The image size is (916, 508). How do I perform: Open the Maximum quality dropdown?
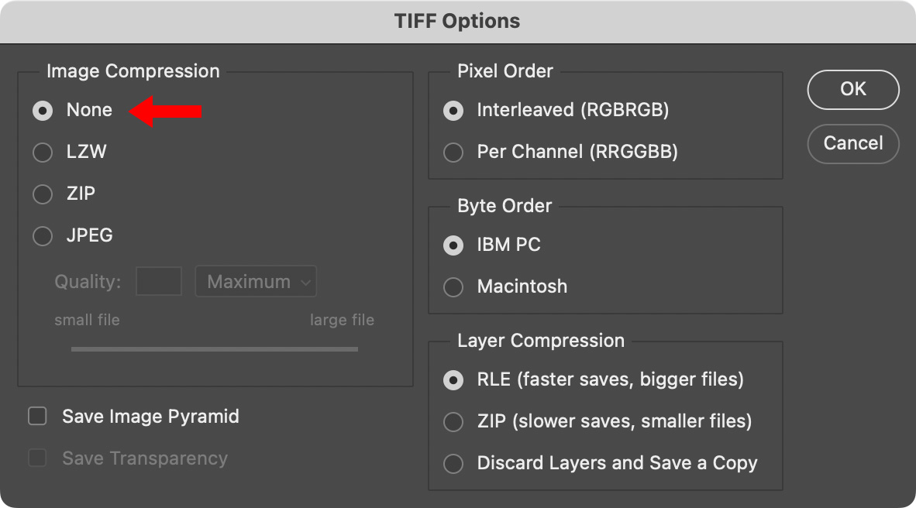pyautogui.click(x=256, y=282)
